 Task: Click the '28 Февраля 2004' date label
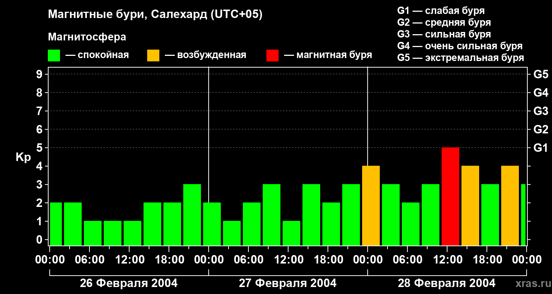pos(447,283)
